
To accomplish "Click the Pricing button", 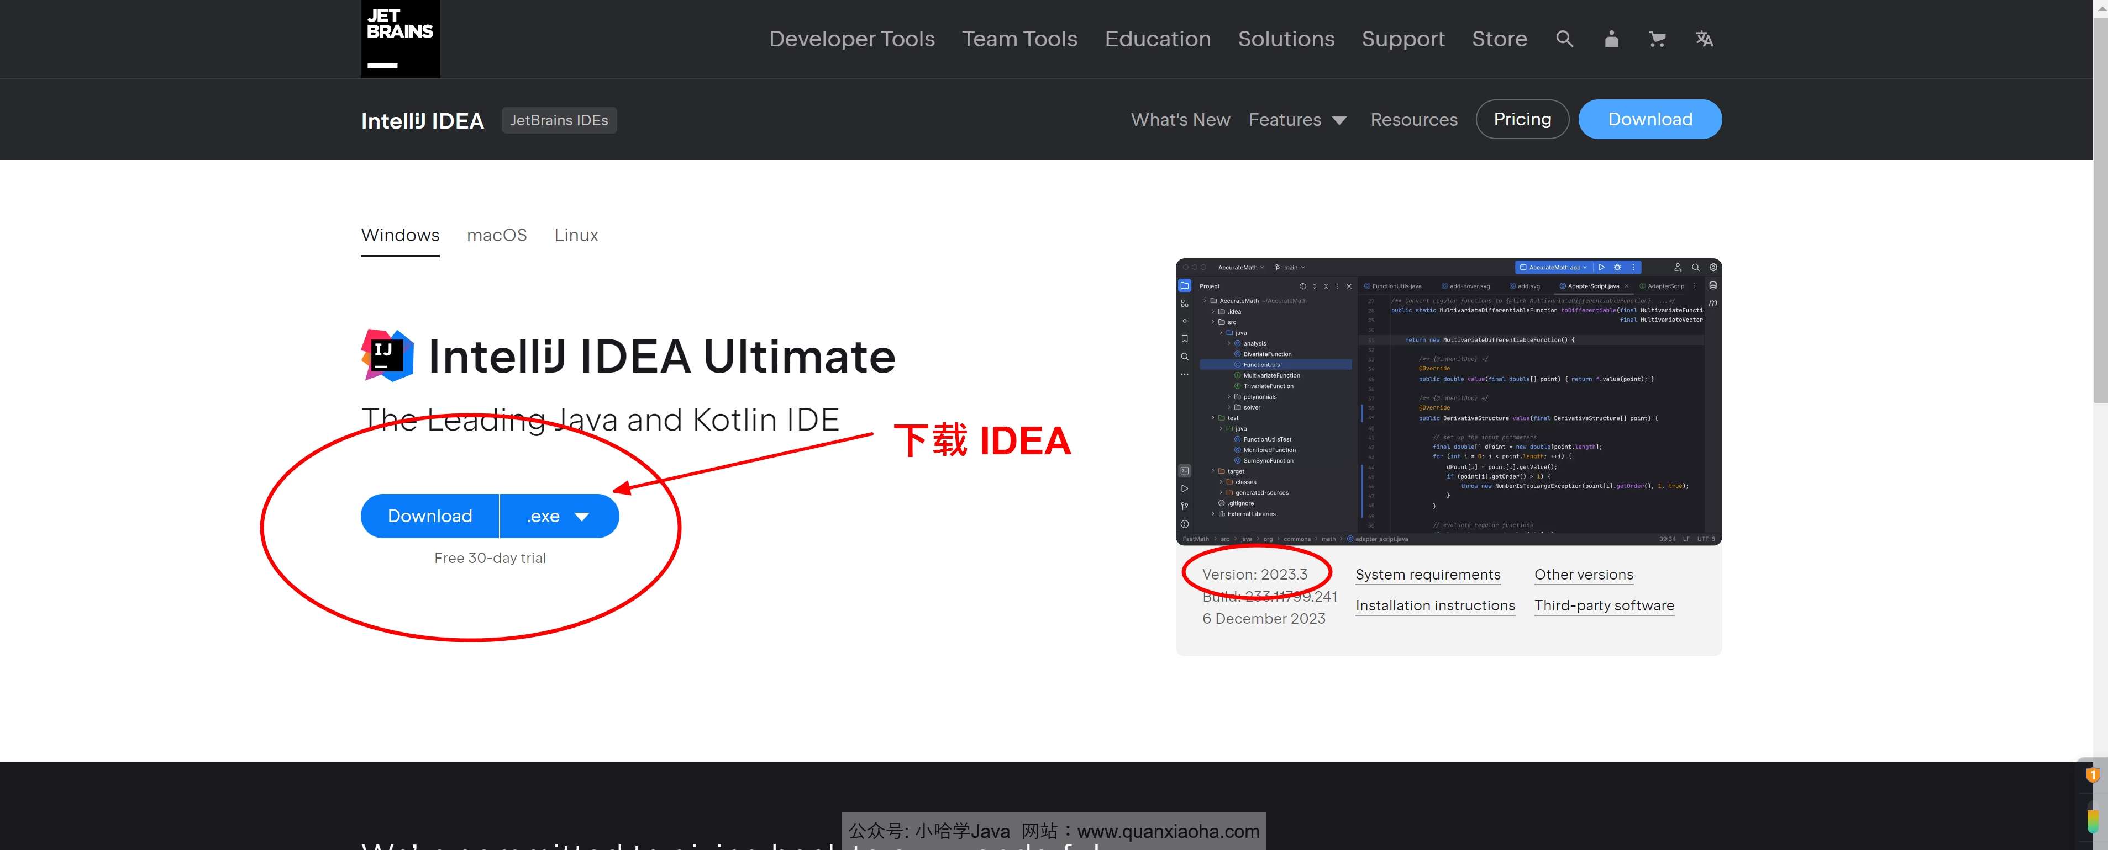I will (1522, 119).
